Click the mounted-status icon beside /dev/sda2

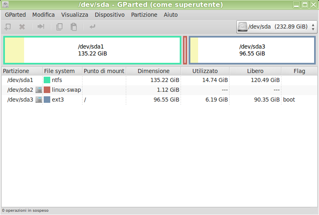(39, 90)
